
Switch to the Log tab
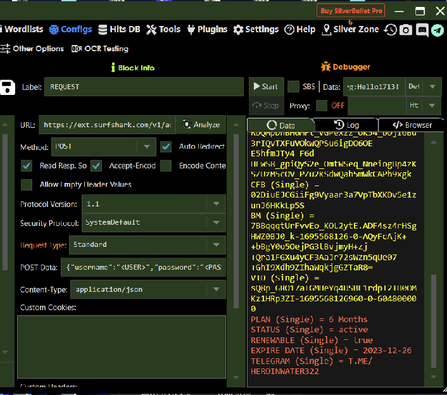346,125
